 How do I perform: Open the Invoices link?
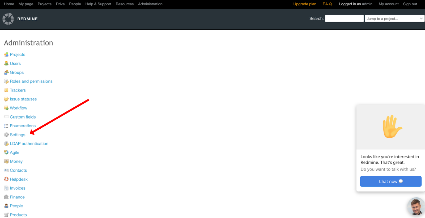[x=18, y=188]
